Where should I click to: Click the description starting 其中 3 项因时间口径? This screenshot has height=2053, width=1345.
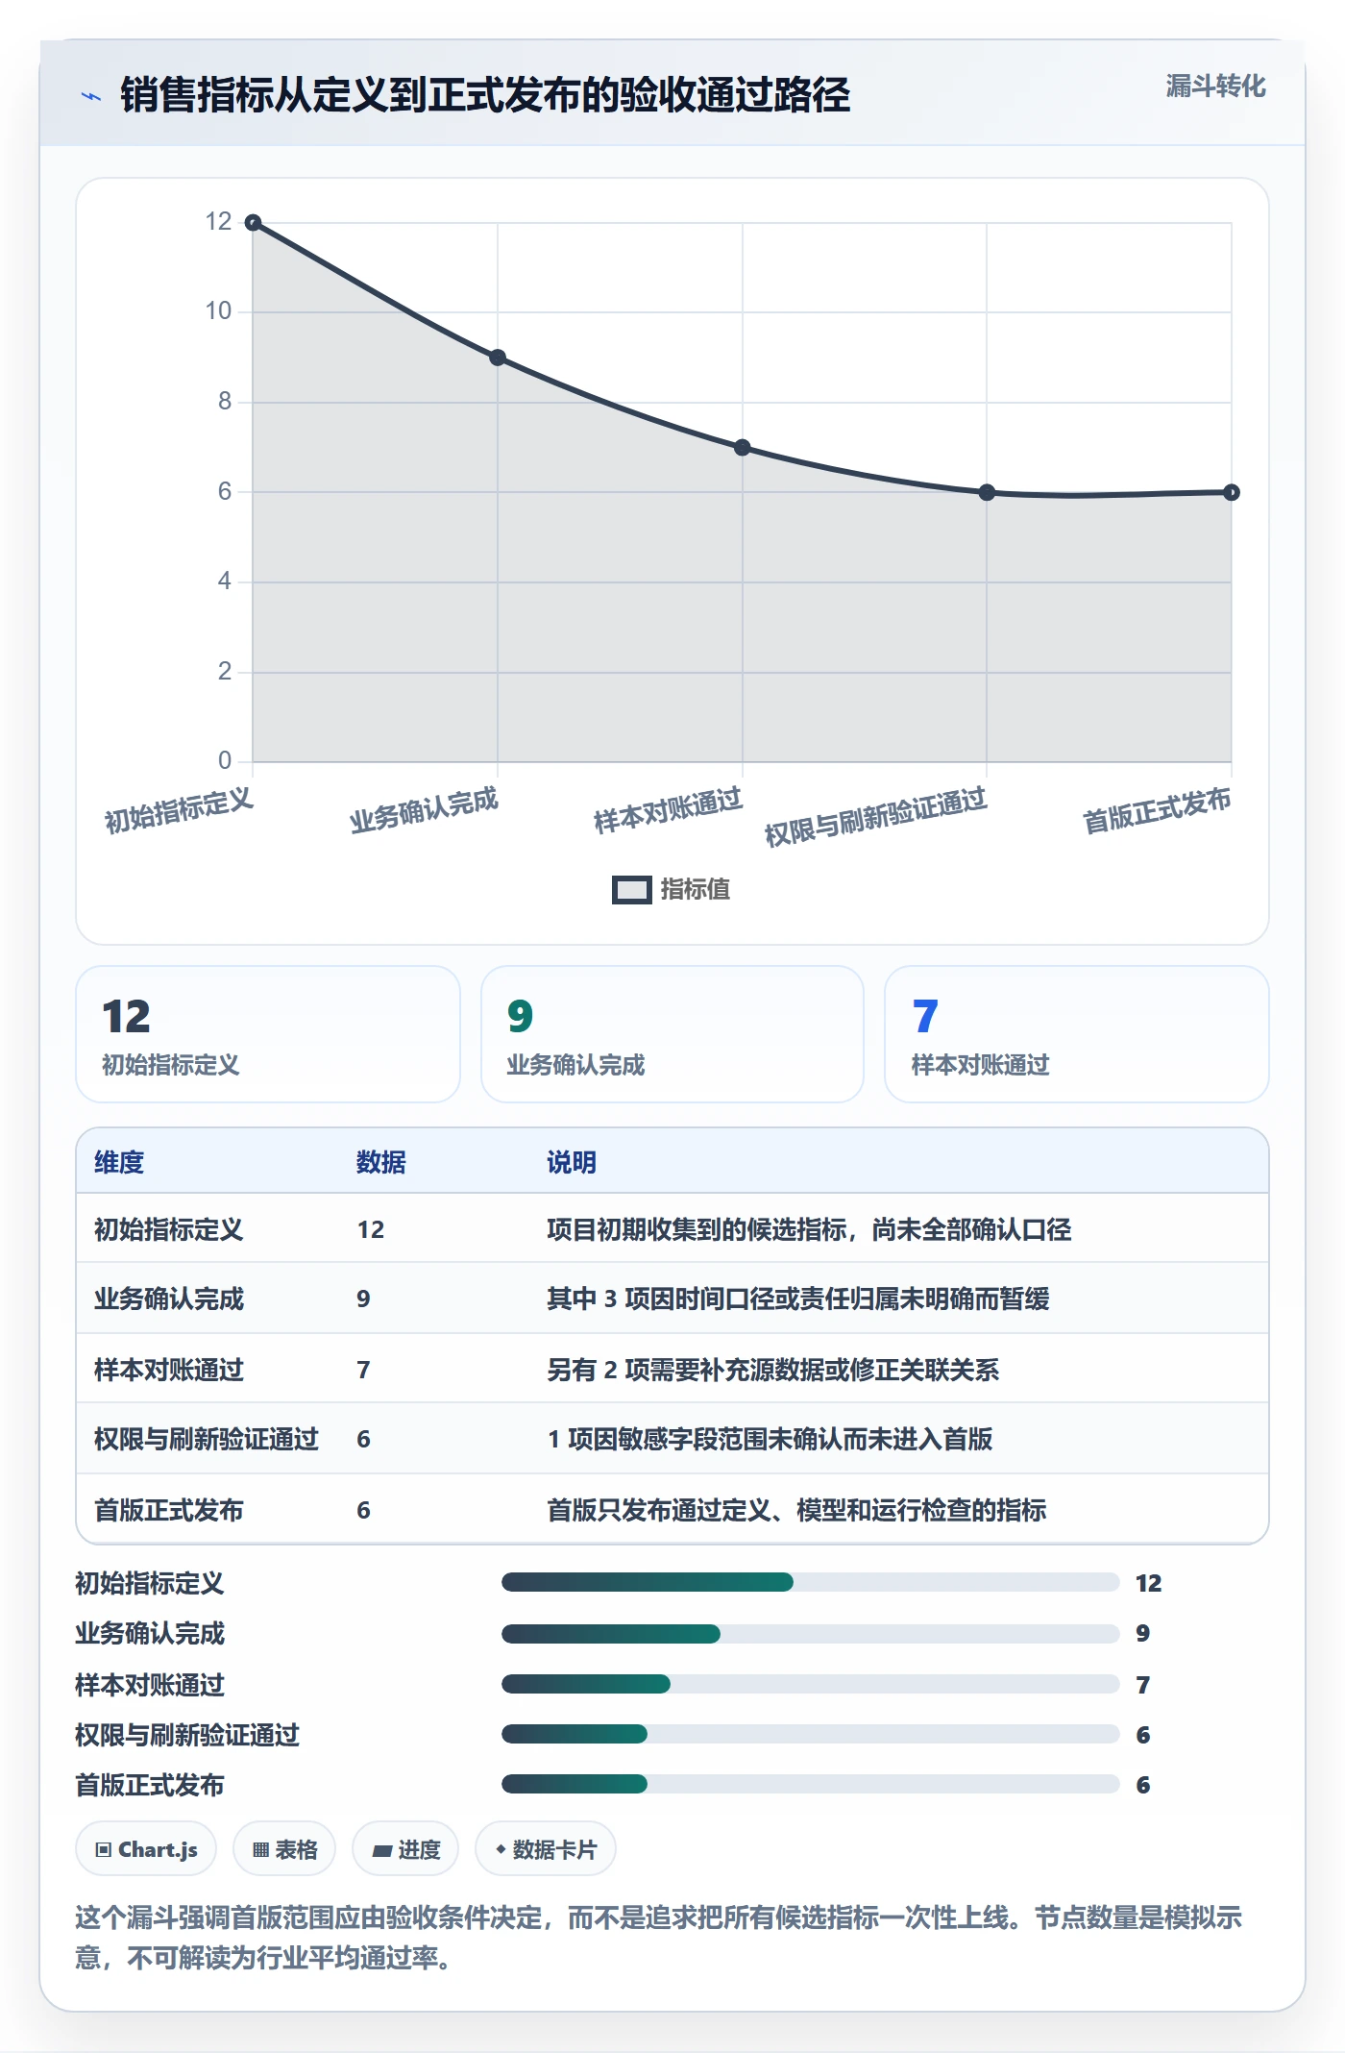[x=798, y=1299]
